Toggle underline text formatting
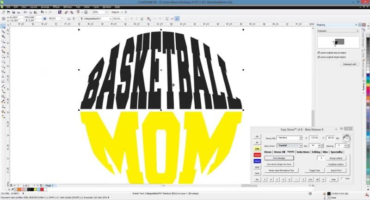 [x=142, y=18]
